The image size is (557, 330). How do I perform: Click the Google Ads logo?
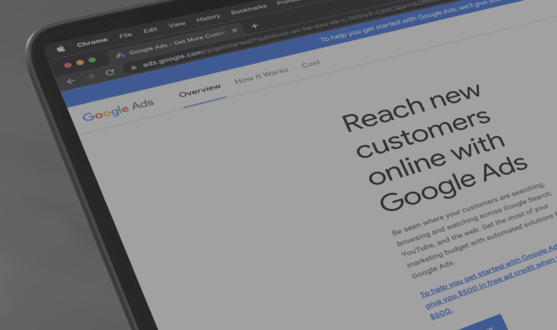(118, 110)
